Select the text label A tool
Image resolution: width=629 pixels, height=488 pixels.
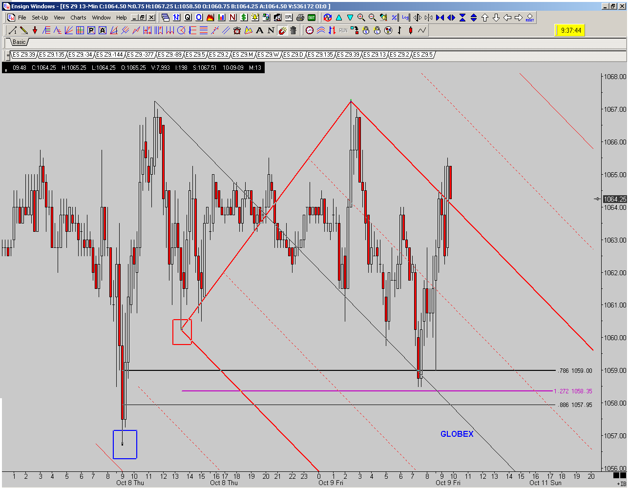pos(259,30)
